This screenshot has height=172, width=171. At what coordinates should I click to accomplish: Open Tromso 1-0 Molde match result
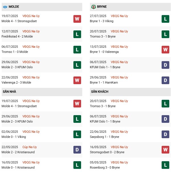click(15, 52)
